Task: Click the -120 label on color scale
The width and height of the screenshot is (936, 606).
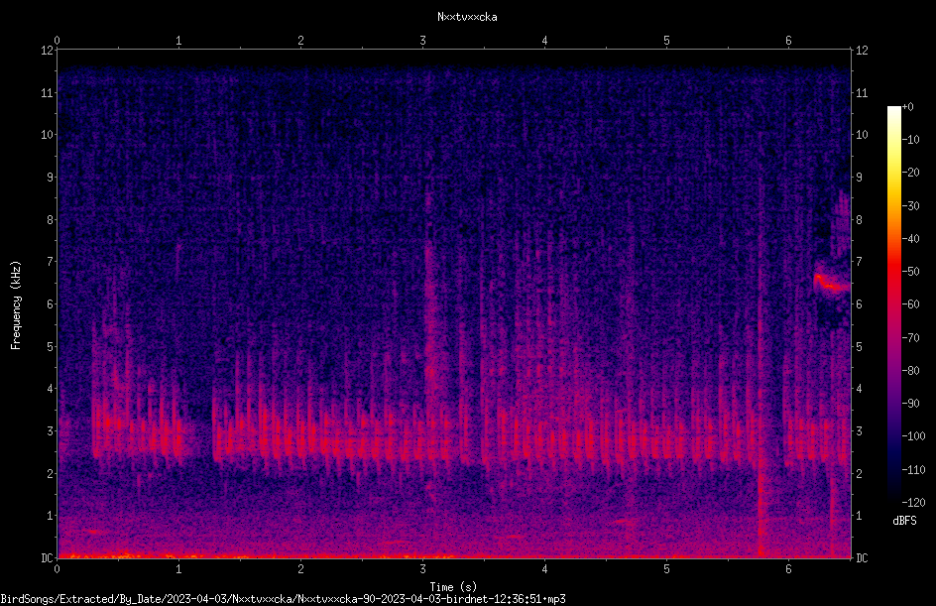Action: pyautogui.click(x=914, y=502)
